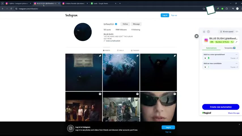Click the green icon in candidate automation
This screenshot has height=136, width=242.
point(209,67)
